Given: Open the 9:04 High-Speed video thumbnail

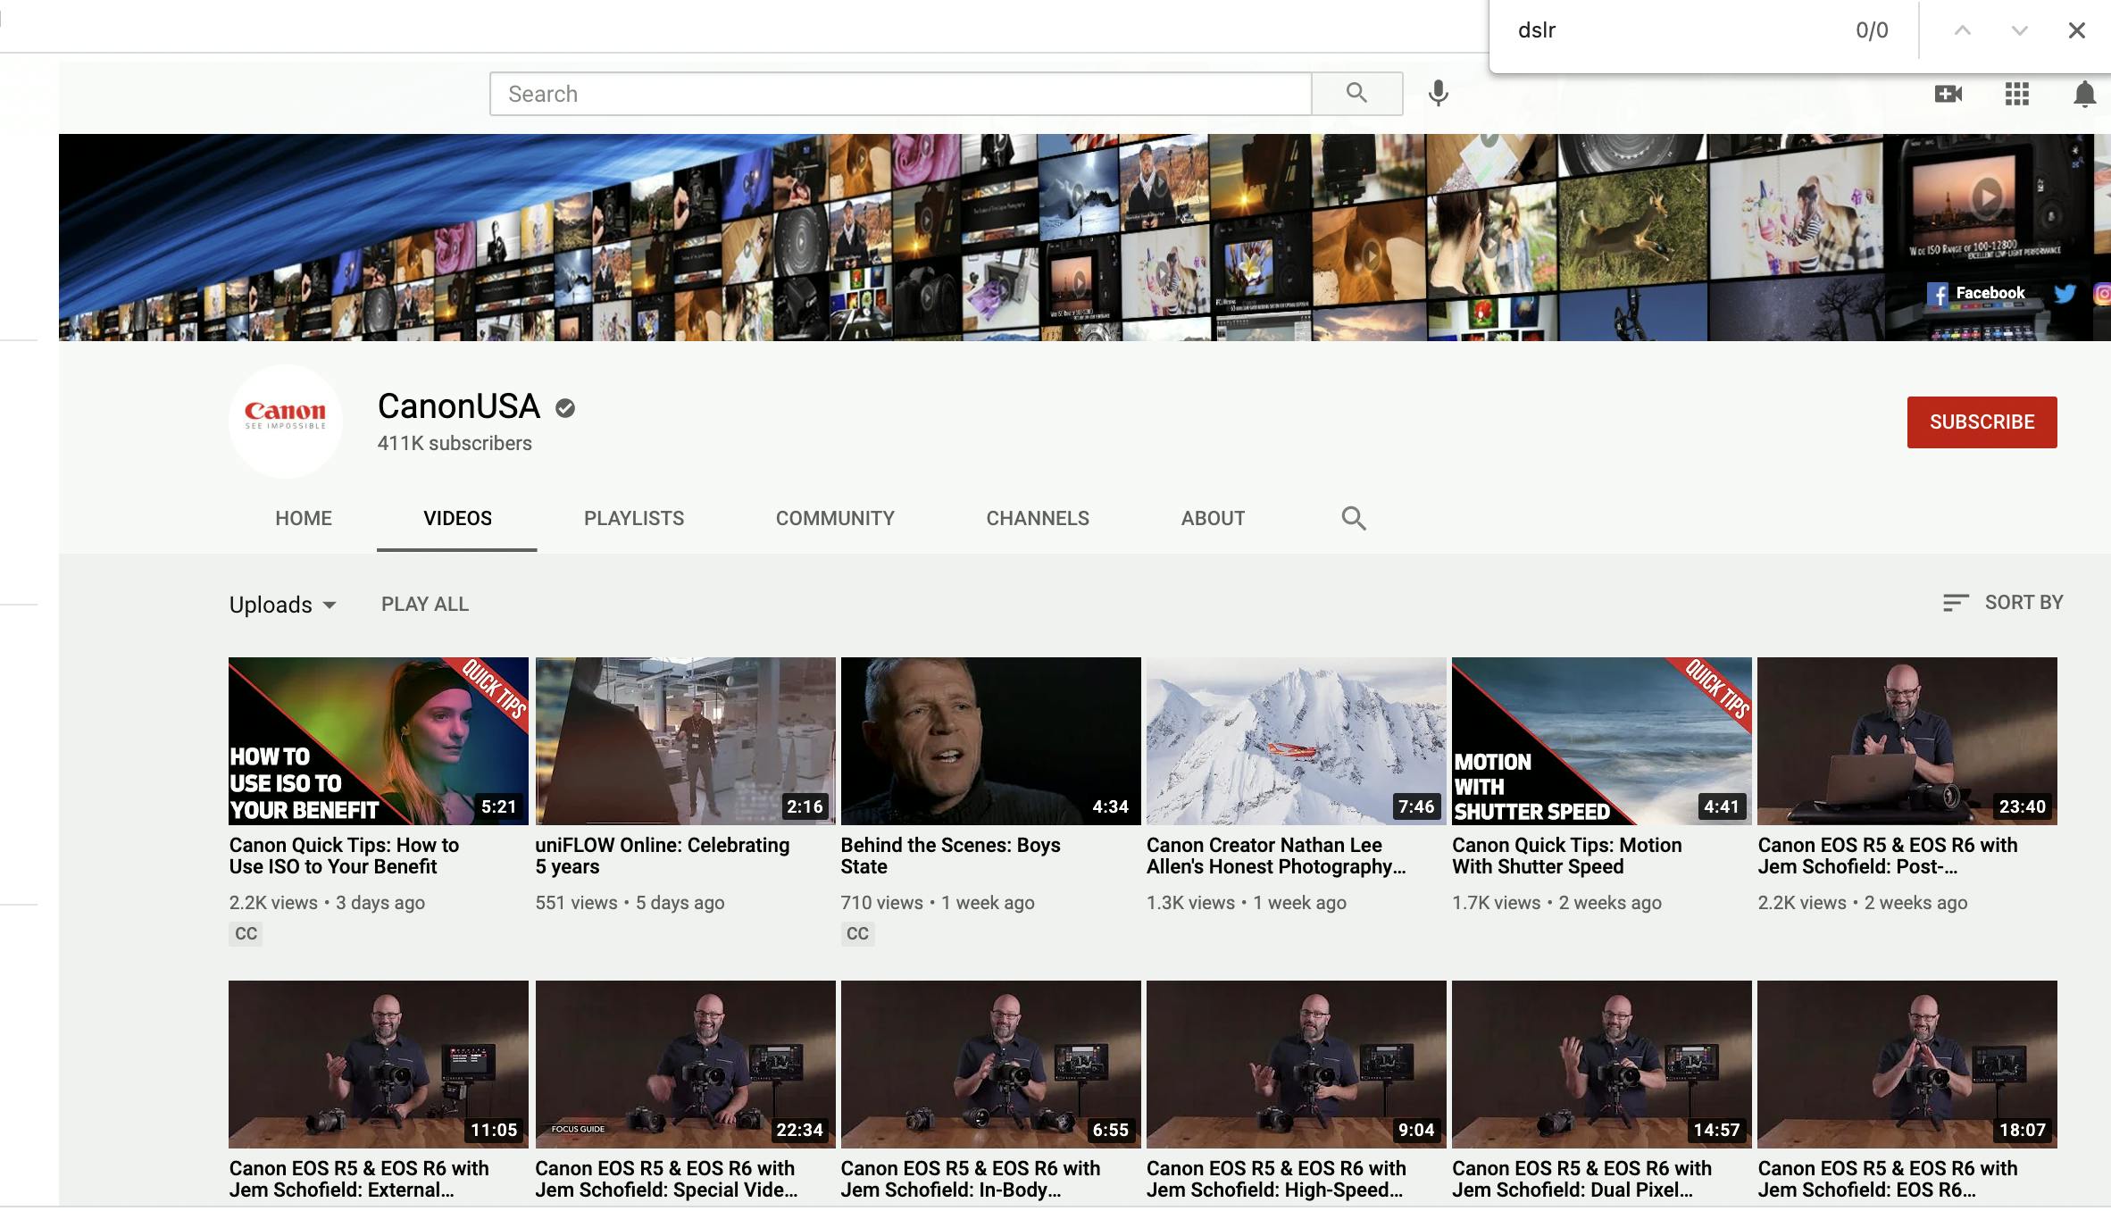Looking at the screenshot, I should click(x=1297, y=1065).
